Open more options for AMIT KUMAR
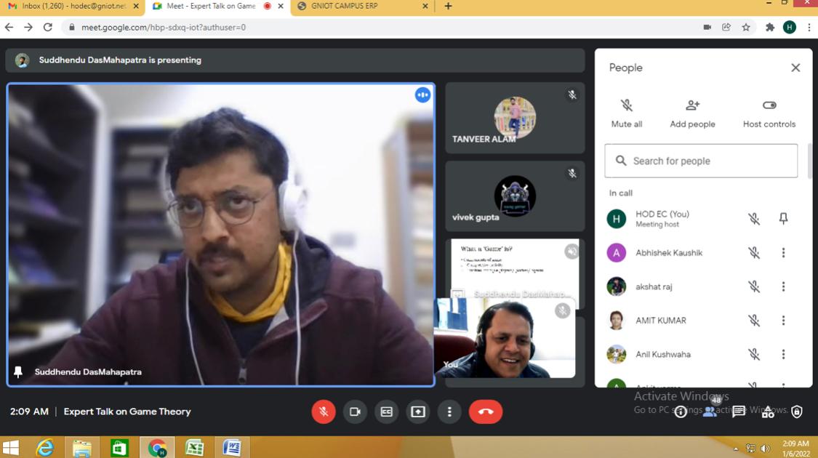818x458 pixels. tap(783, 321)
